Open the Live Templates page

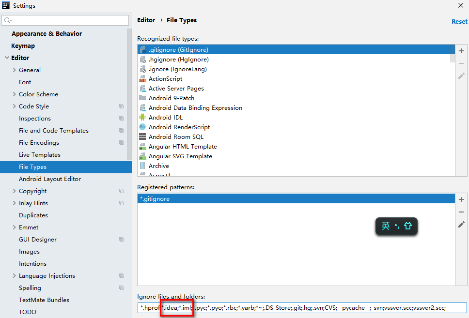pyautogui.click(x=40, y=155)
